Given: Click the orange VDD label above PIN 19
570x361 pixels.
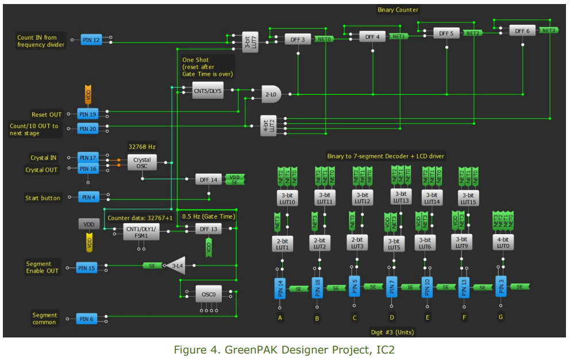Looking at the screenshot, I should (x=88, y=95).
